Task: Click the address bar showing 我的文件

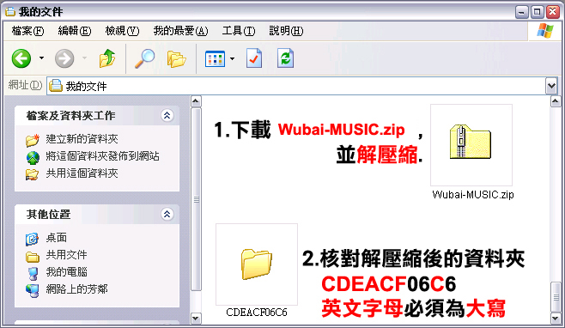Action: coord(296,86)
